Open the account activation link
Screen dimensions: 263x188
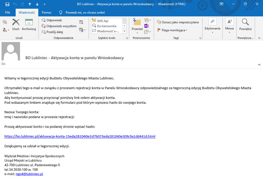pos(80,136)
